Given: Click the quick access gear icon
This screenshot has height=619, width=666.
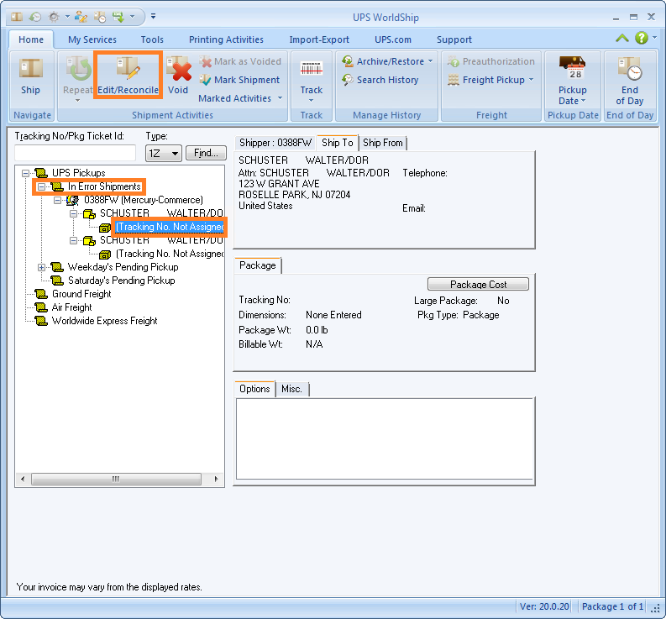Looking at the screenshot, I should pyautogui.click(x=54, y=17).
